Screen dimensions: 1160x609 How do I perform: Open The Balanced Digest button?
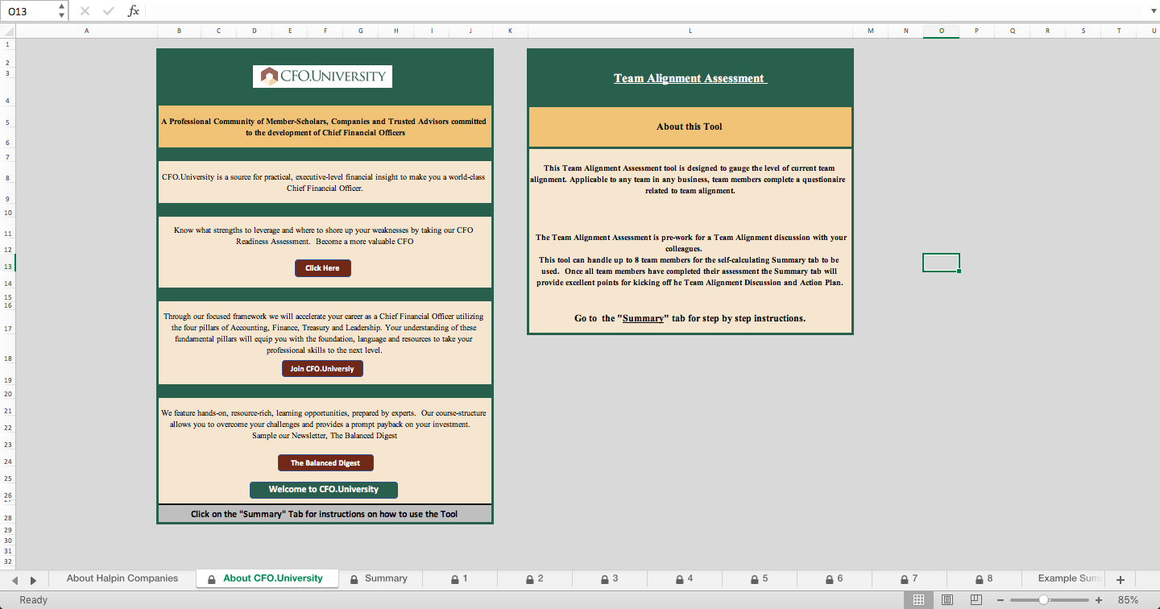coord(325,463)
